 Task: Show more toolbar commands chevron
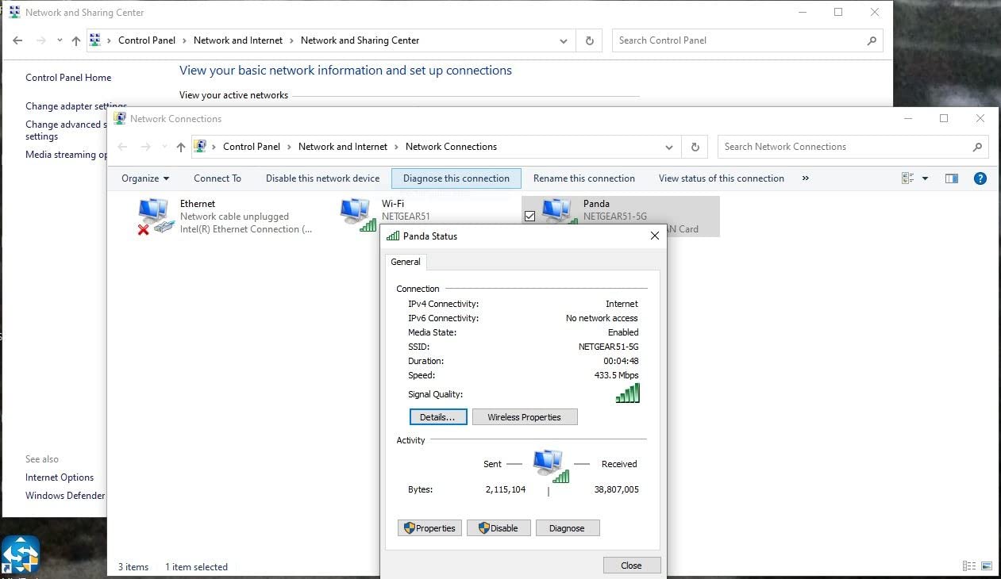coord(805,178)
